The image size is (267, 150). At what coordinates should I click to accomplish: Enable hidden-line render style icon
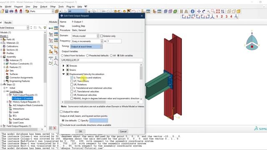click(234, 11)
